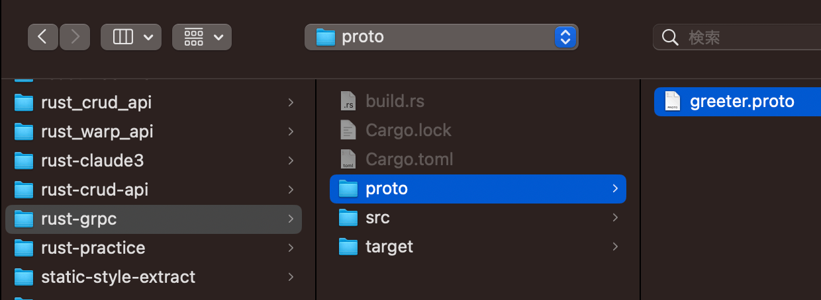Select the rust_crud_api folder
This screenshot has height=300, width=821.
point(96,102)
